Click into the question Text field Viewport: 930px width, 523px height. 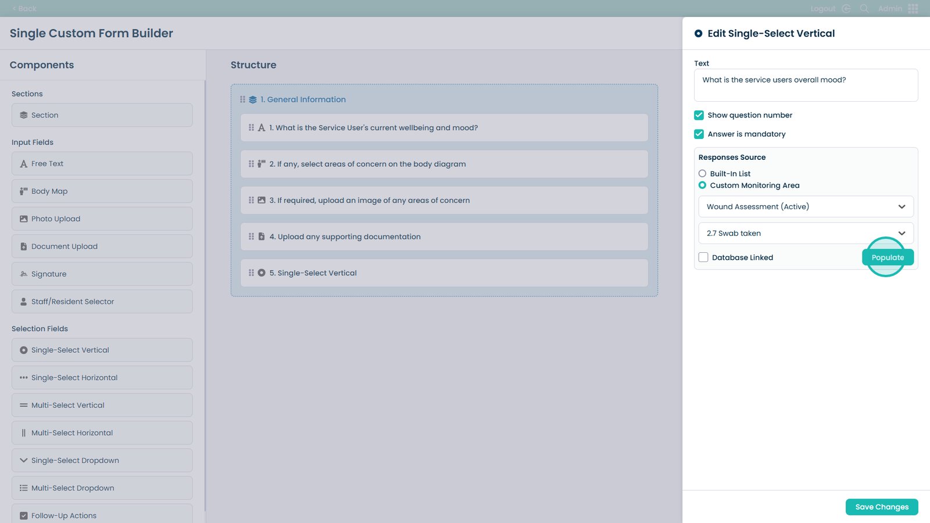click(806, 85)
